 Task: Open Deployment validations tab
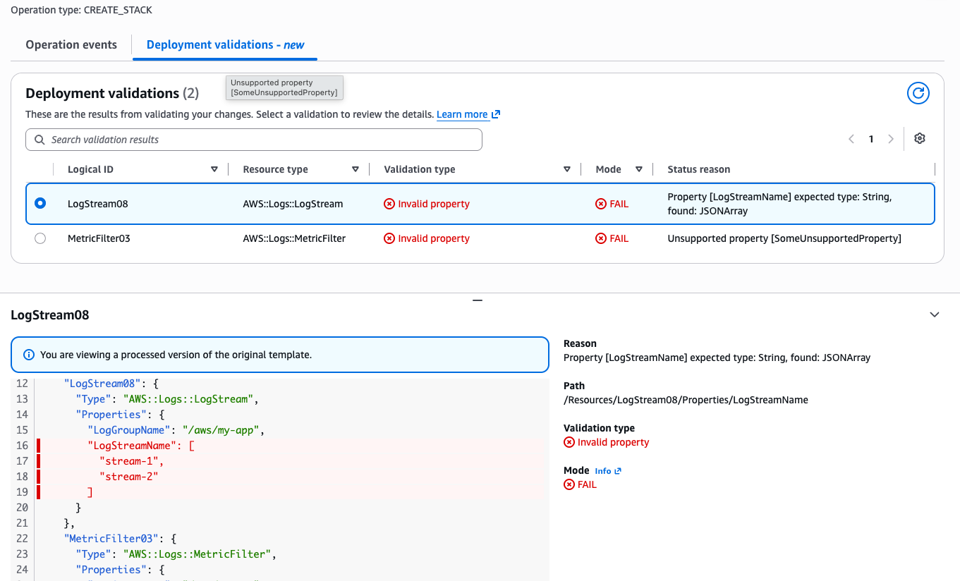[225, 44]
